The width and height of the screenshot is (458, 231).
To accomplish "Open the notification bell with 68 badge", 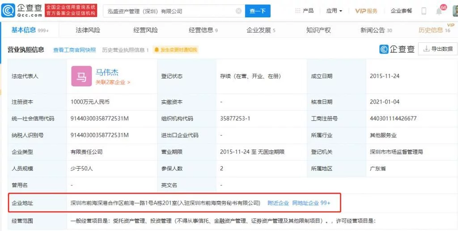I will tap(439, 11).
